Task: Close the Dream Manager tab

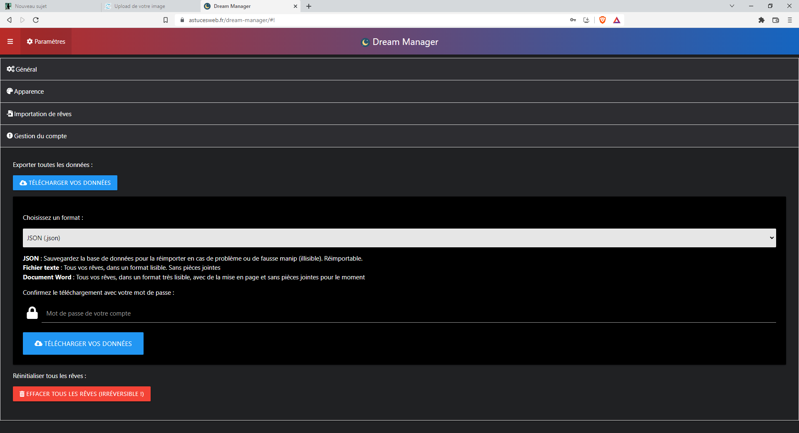Action: [295, 6]
